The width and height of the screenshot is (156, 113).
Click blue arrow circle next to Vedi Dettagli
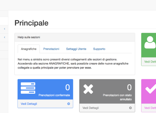pos(69,104)
